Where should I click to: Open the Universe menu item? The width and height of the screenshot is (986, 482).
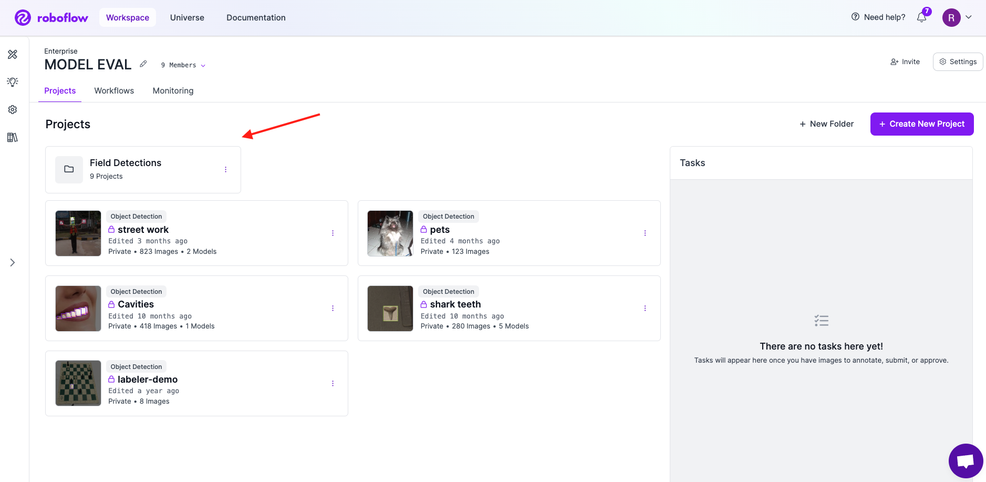coord(187,17)
